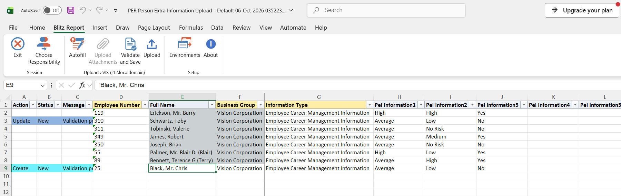The height and width of the screenshot is (196, 621).
Task: Click Validate and Save
Action: click(x=130, y=51)
